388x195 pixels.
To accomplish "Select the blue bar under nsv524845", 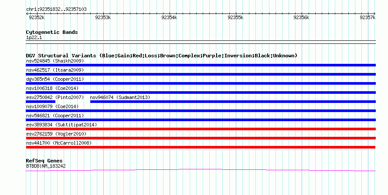I will pyautogui.click(x=201, y=65).
